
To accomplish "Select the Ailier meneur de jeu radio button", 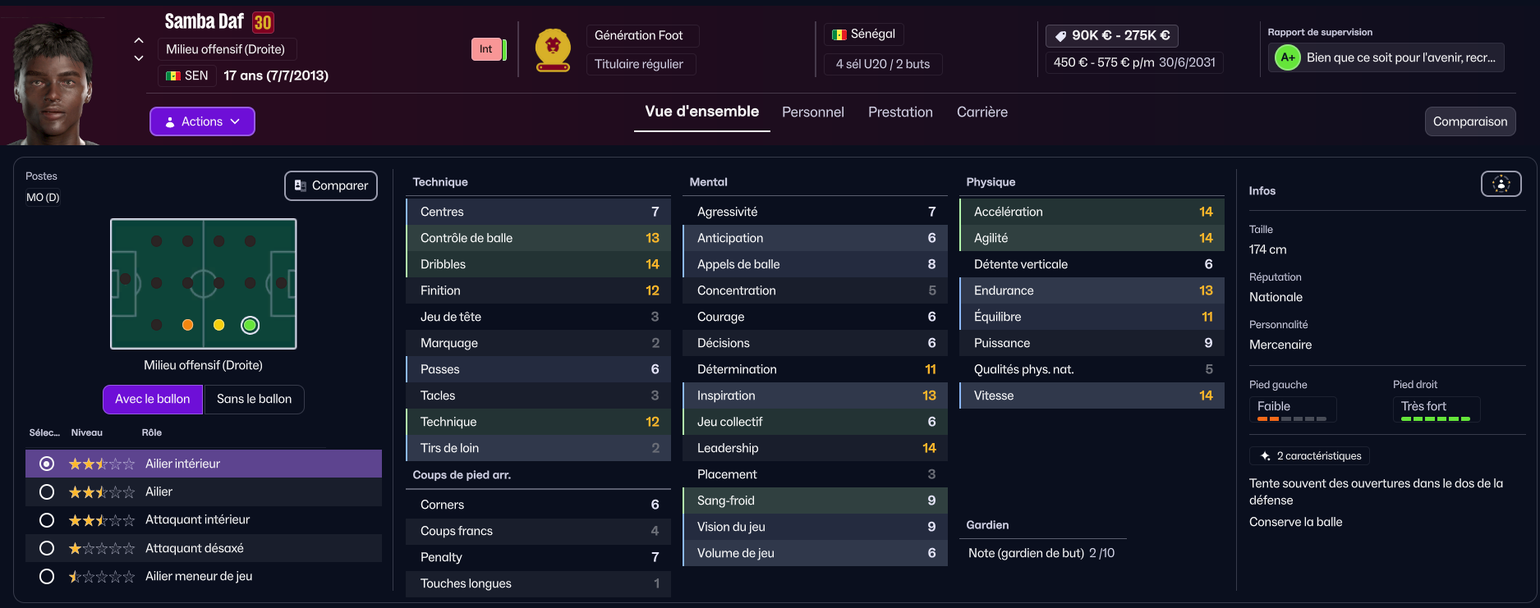I will 47,576.
